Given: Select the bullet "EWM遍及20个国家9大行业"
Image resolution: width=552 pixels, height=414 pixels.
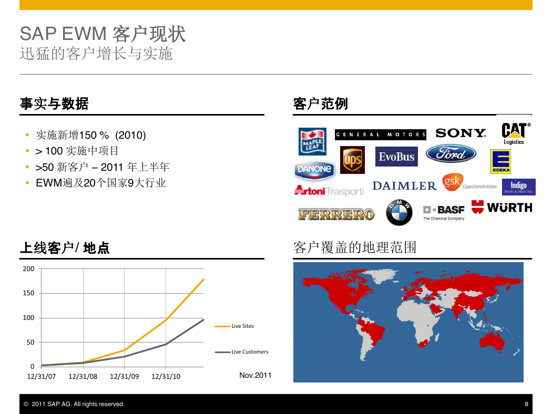Looking at the screenshot, I should 101,183.
